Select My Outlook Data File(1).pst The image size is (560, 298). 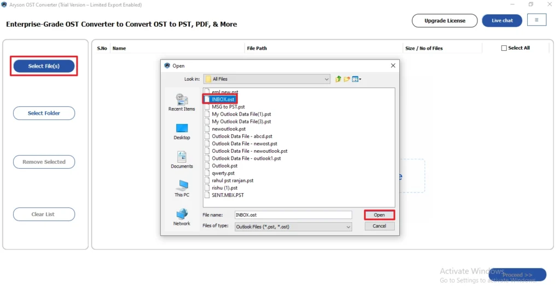coord(241,114)
